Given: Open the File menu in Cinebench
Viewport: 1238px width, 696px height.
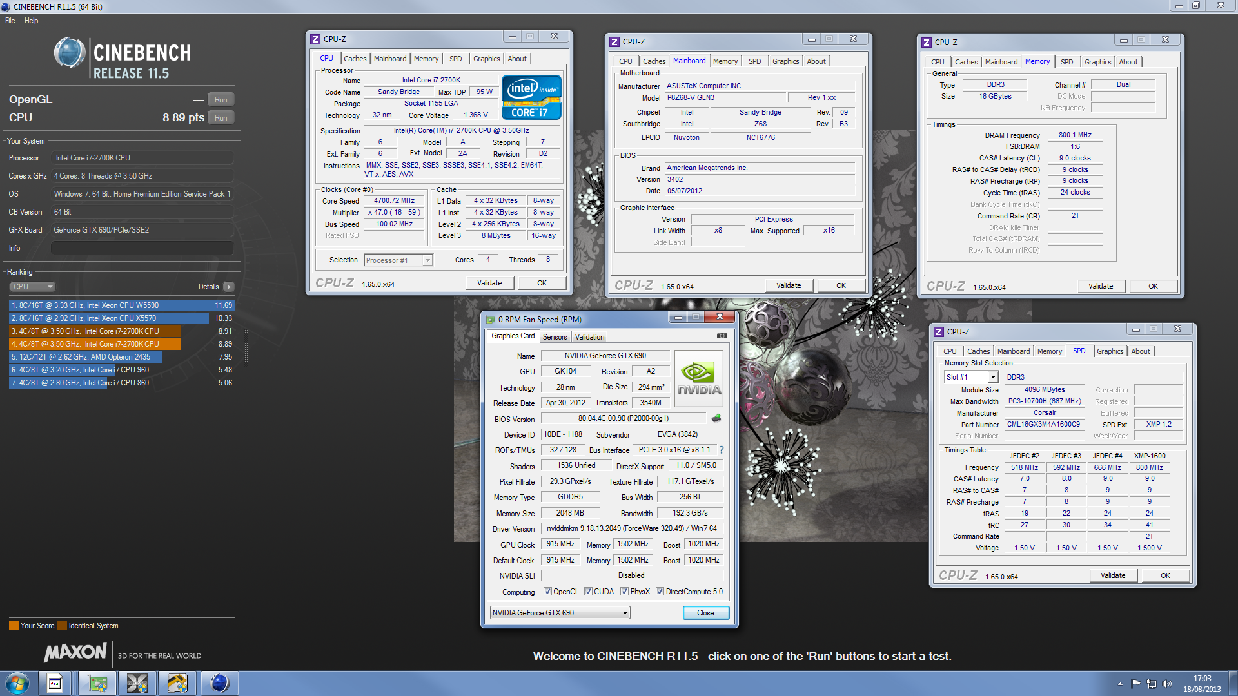Looking at the screenshot, I should pyautogui.click(x=10, y=21).
